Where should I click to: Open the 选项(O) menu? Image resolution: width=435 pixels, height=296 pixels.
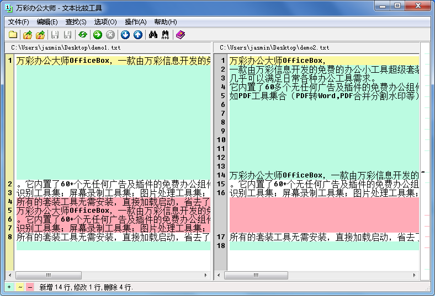tap(105, 22)
